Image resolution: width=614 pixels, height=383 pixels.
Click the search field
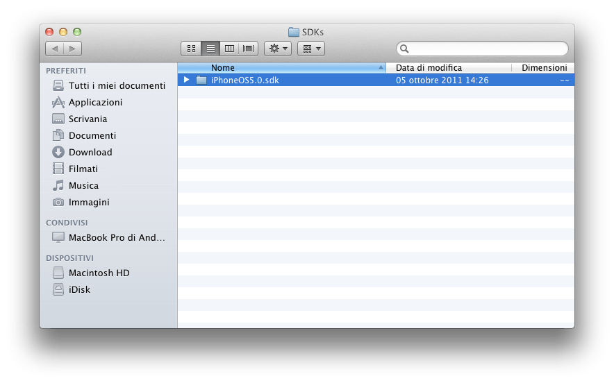(x=482, y=49)
